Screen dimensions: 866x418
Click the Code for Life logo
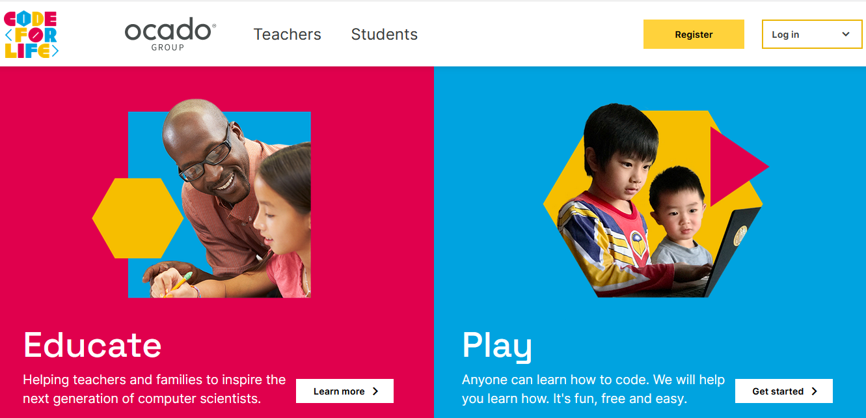coord(31,35)
